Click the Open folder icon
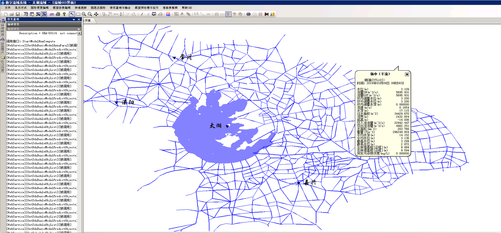 pyautogui.click(x=12, y=14)
